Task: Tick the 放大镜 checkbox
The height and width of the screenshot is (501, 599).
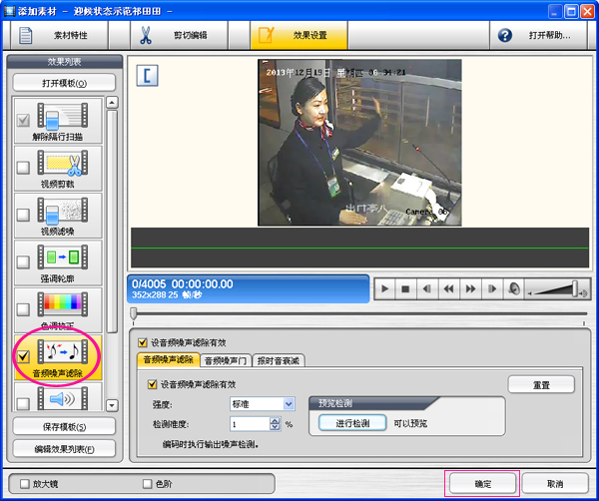Action: click(24, 483)
